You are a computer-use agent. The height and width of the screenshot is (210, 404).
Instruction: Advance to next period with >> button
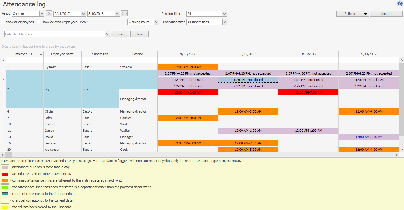pos(124,14)
